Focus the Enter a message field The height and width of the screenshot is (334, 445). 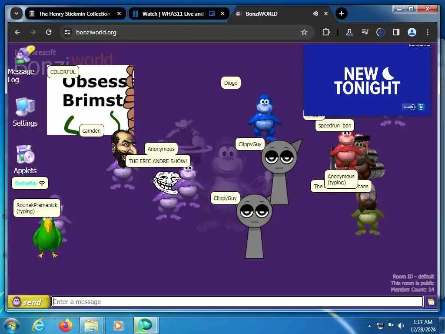coord(237,302)
